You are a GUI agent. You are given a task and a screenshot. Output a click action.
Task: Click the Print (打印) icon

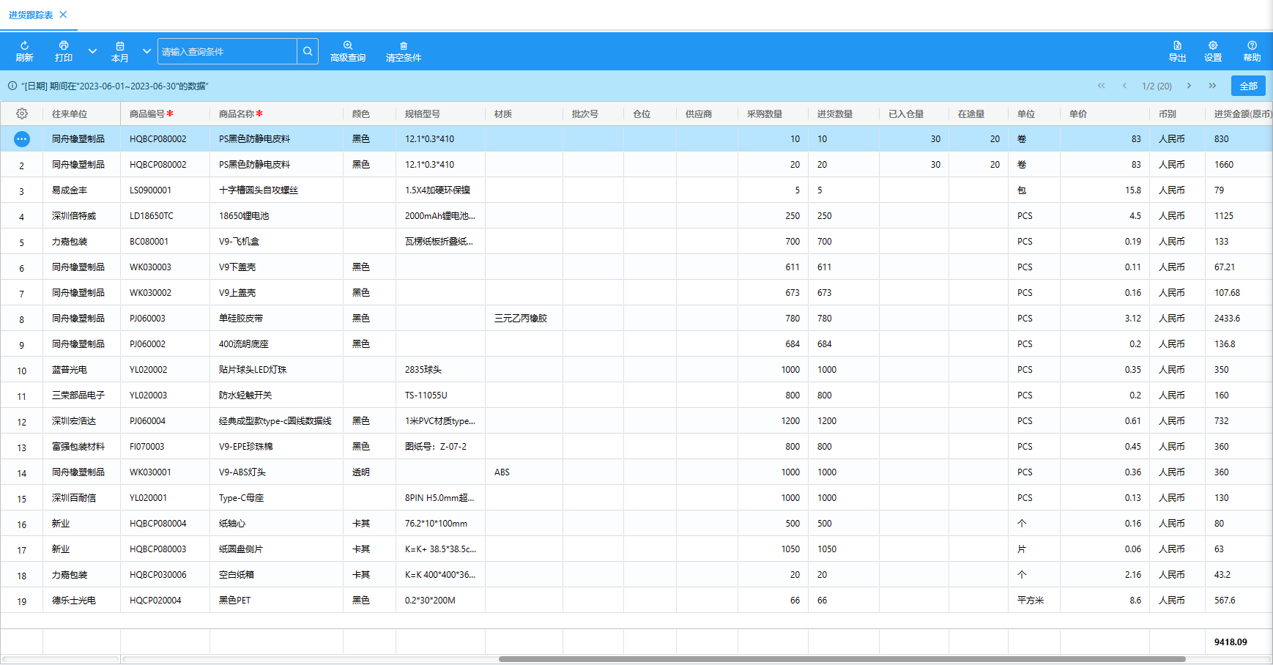[x=64, y=46]
